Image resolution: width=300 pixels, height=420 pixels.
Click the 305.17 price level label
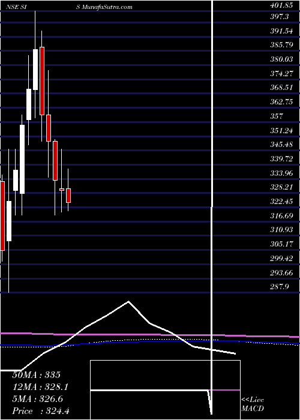(x=282, y=244)
